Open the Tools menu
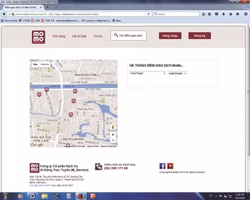The image size is (250, 200). point(47,2)
